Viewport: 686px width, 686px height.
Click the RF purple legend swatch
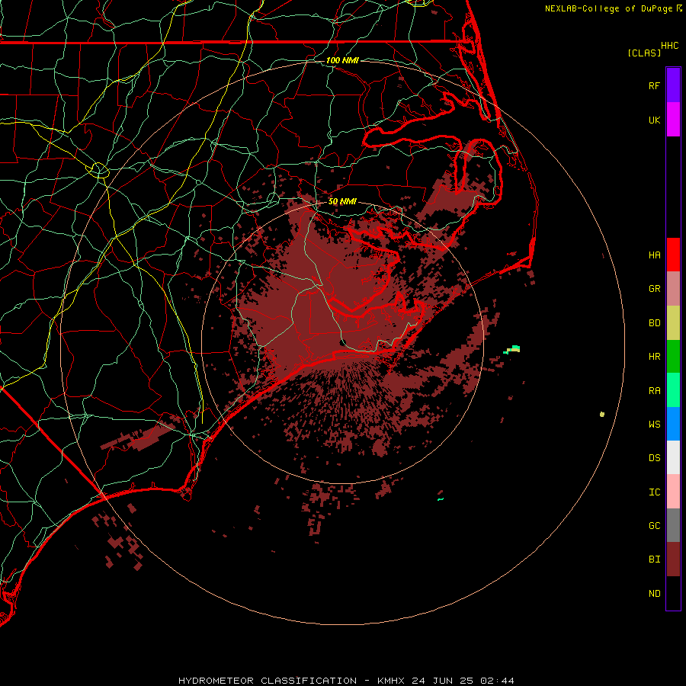pos(673,85)
